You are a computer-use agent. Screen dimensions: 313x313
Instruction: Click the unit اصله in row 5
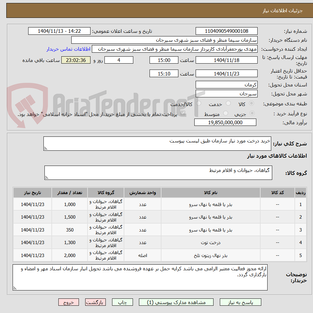pyautogui.click(x=143, y=255)
